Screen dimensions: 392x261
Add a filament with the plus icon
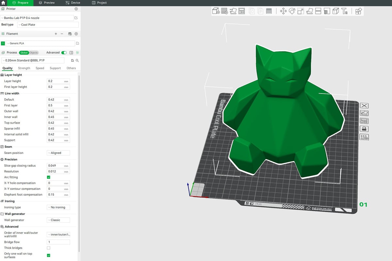(x=56, y=34)
